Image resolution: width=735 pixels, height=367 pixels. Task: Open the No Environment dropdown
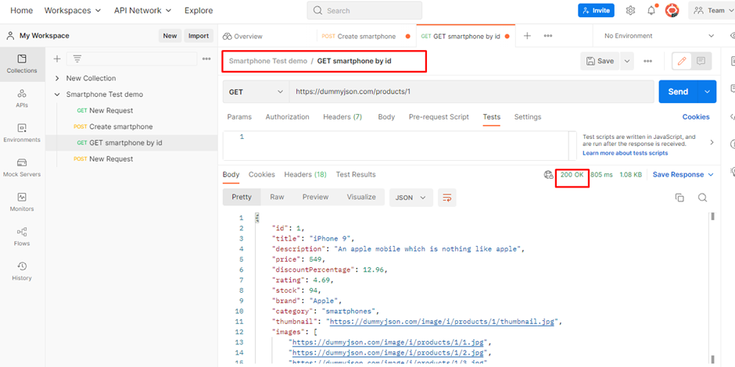(658, 36)
